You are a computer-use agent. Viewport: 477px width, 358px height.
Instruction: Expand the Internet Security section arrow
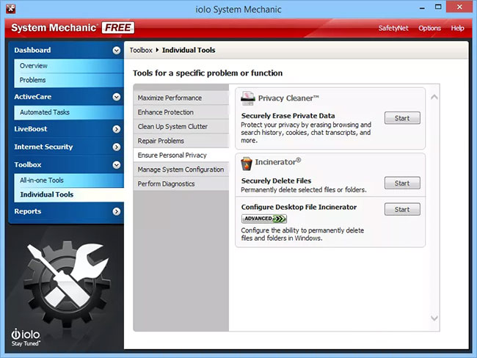[x=116, y=147]
